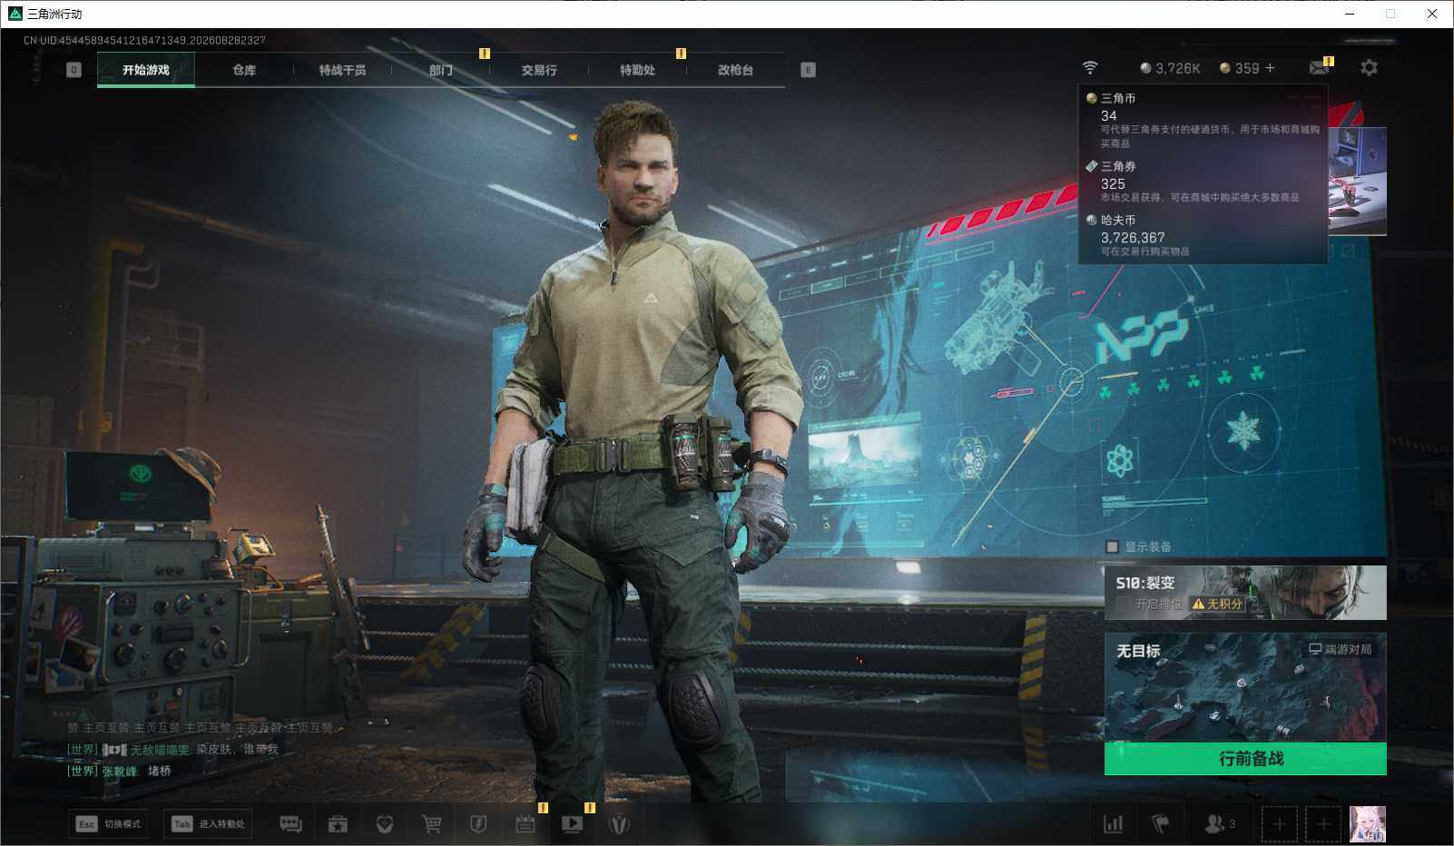Open the 特战干员 tab
Screen dimensions: 1454x846
coord(342,70)
